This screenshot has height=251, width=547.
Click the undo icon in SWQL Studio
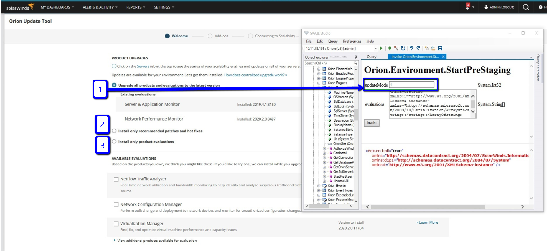tap(412, 48)
